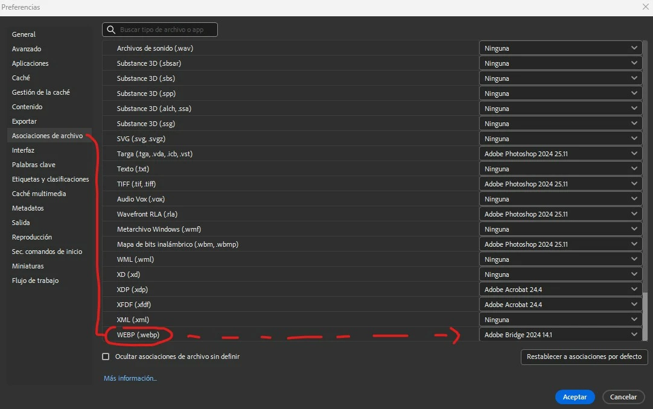Open dropdown for SVG (.svg, .svgz)
653x409 pixels.
tap(561, 139)
